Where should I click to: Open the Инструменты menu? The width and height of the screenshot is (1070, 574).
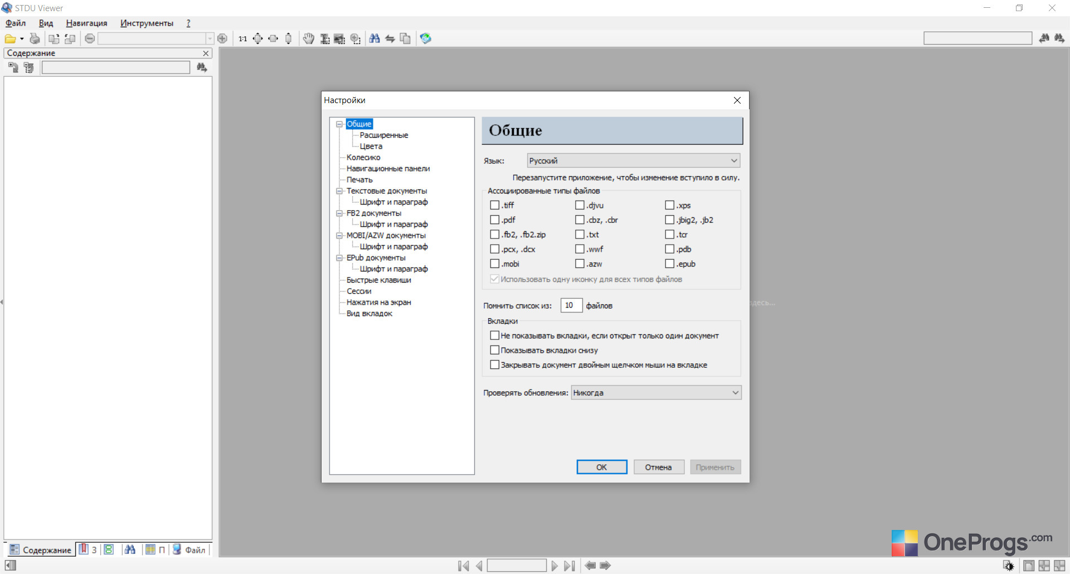[x=147, y=23]
